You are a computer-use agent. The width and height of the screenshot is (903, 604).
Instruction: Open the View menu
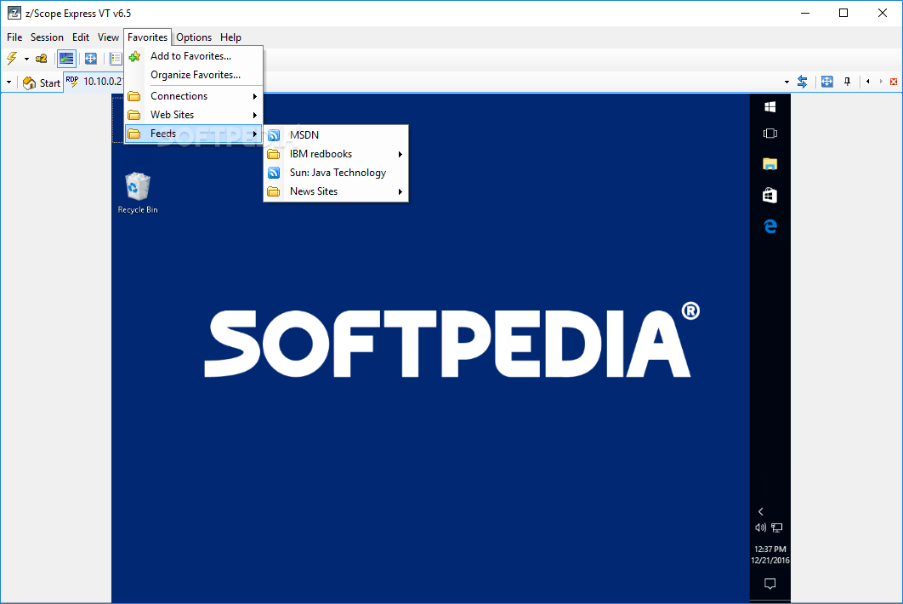coord(108,37)
